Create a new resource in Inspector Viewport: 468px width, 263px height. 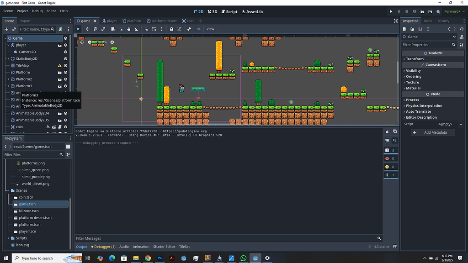(405, 29)
